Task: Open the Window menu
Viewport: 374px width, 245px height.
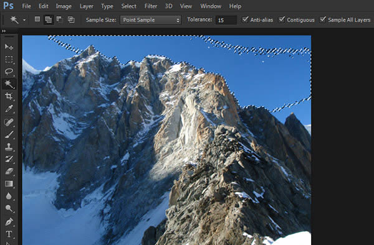Action: [211, 6]
